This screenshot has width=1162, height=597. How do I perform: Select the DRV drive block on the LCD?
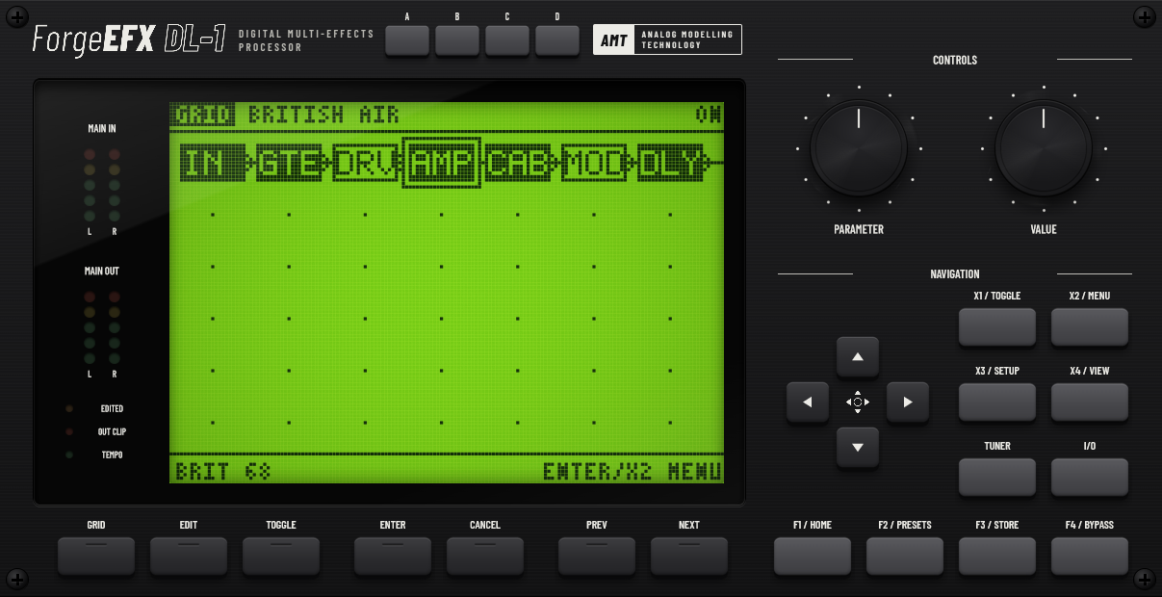pos(365,164)
